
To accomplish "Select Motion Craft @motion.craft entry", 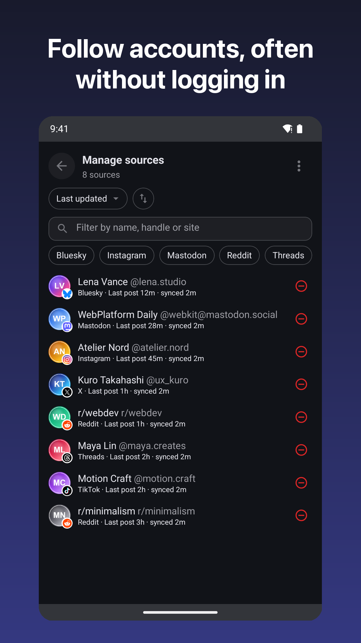I will (x=137, y=479).
